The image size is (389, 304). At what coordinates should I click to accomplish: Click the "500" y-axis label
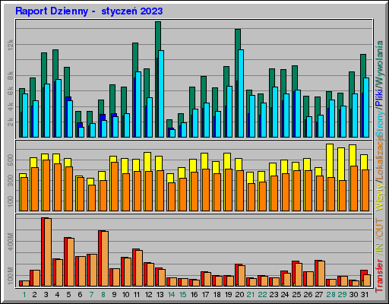11,160
